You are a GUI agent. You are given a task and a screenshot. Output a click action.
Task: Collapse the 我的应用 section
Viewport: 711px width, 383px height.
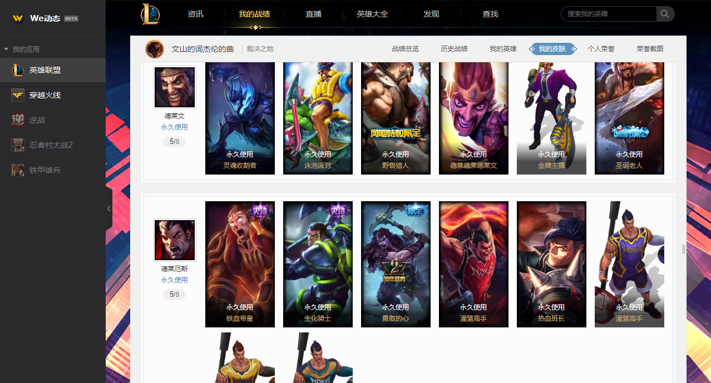coord(22,49)
